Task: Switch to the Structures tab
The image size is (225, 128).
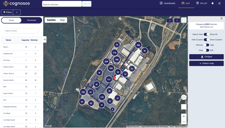Action: [x=32, y=20]
